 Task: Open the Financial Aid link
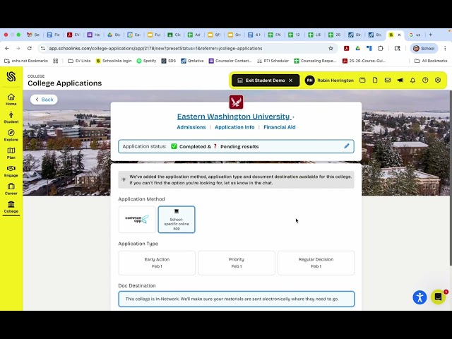pos(280,127)
